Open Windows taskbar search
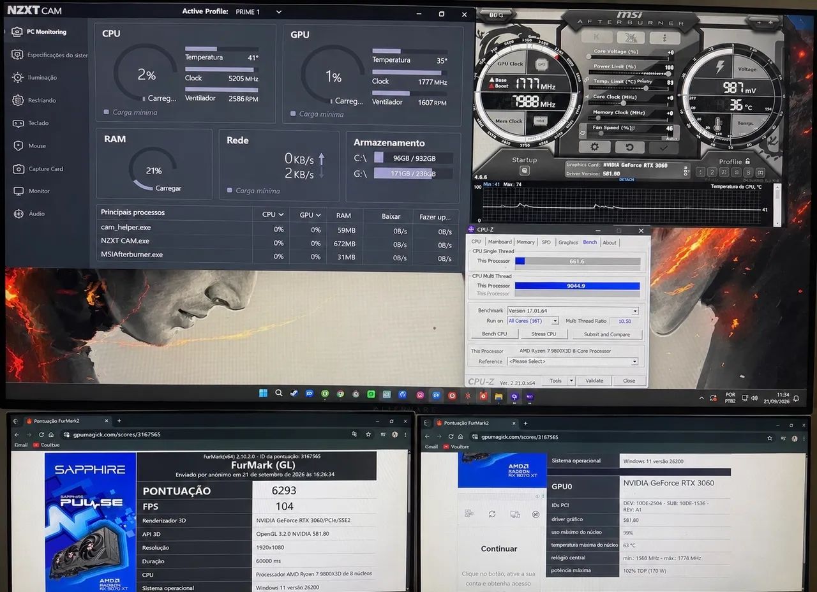This screenshot has height=592, width=817. click(x=279, y=393)
